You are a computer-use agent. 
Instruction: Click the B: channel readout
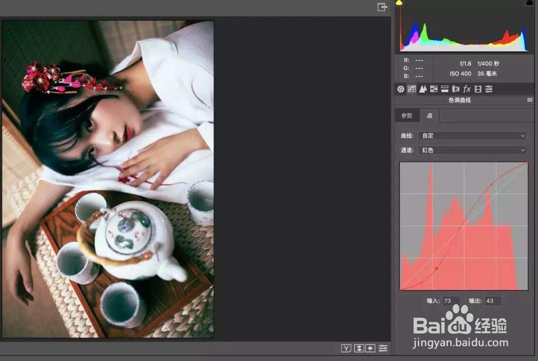pyautogui.click(x=413, y=76)
